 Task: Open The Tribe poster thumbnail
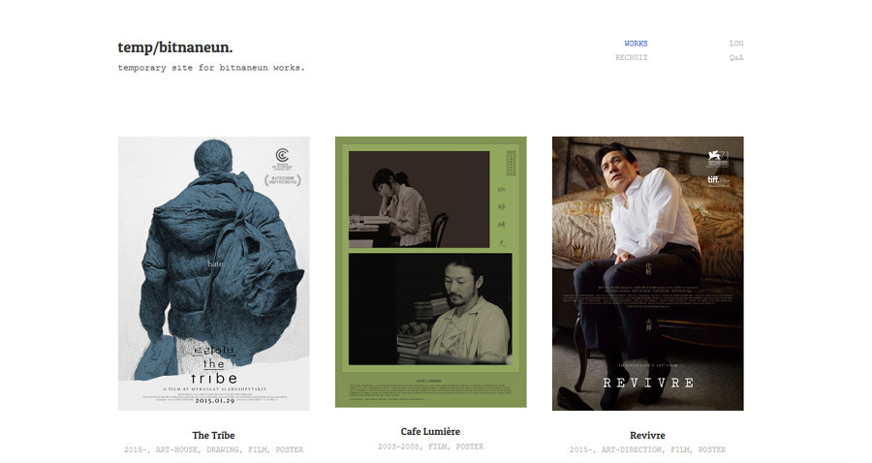[x=213, y=273]
